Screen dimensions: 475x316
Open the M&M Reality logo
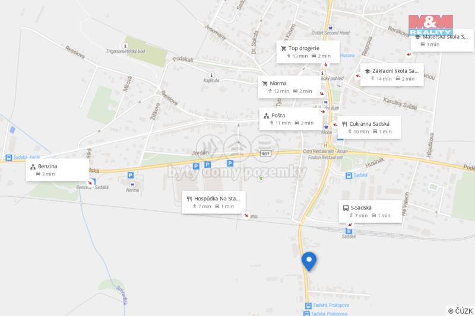point(430,25)
